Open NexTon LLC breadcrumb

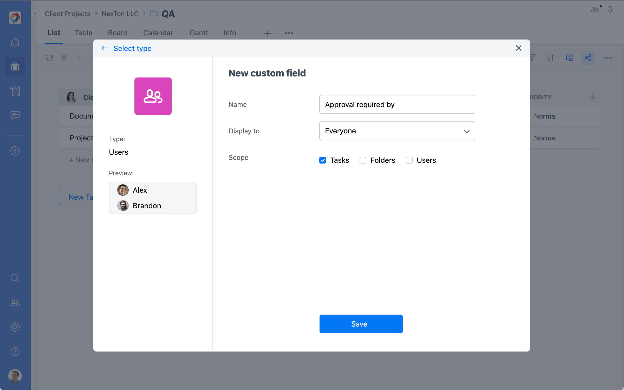(x=120, y=14)
